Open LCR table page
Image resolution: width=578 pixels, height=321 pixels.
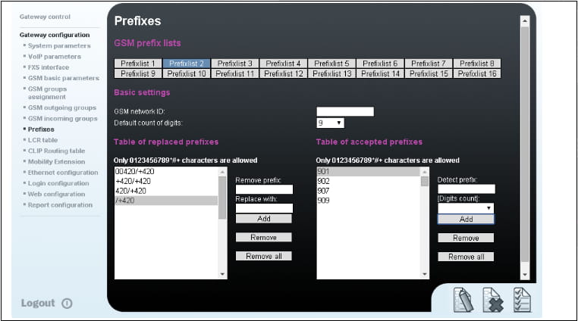pos(42,140)
